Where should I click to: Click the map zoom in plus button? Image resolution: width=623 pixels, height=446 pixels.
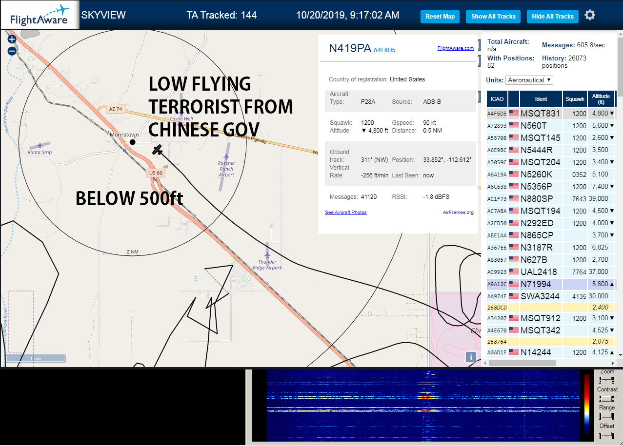tap(12, 39)
